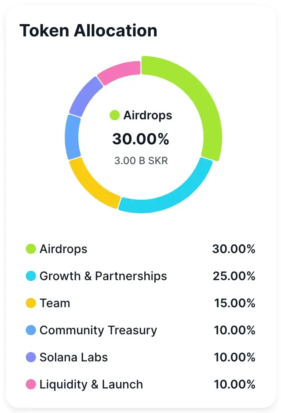Select the Team legend label
The height and width of the screenshot is (413, 281).
(x=55, y=303)
